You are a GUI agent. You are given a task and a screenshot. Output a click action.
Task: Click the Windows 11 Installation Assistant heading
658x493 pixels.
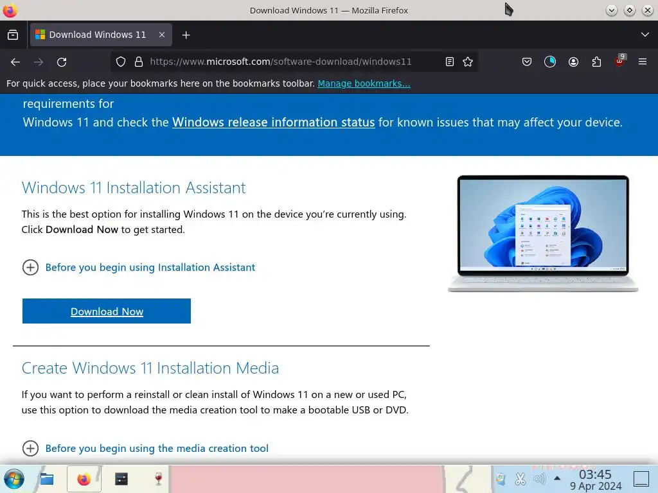click(x=134, y=188)
